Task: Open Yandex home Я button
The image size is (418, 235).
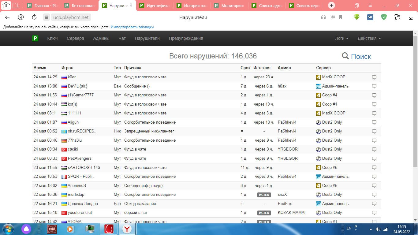Action: (21, 17)
